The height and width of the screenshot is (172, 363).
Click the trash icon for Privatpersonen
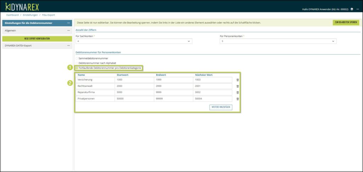tap(238, 99)
